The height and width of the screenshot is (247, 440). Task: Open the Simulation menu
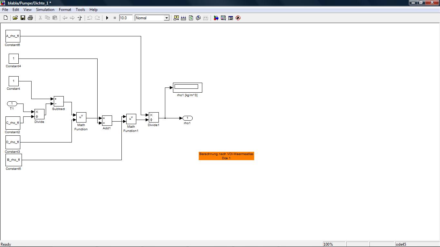point(45,10)
